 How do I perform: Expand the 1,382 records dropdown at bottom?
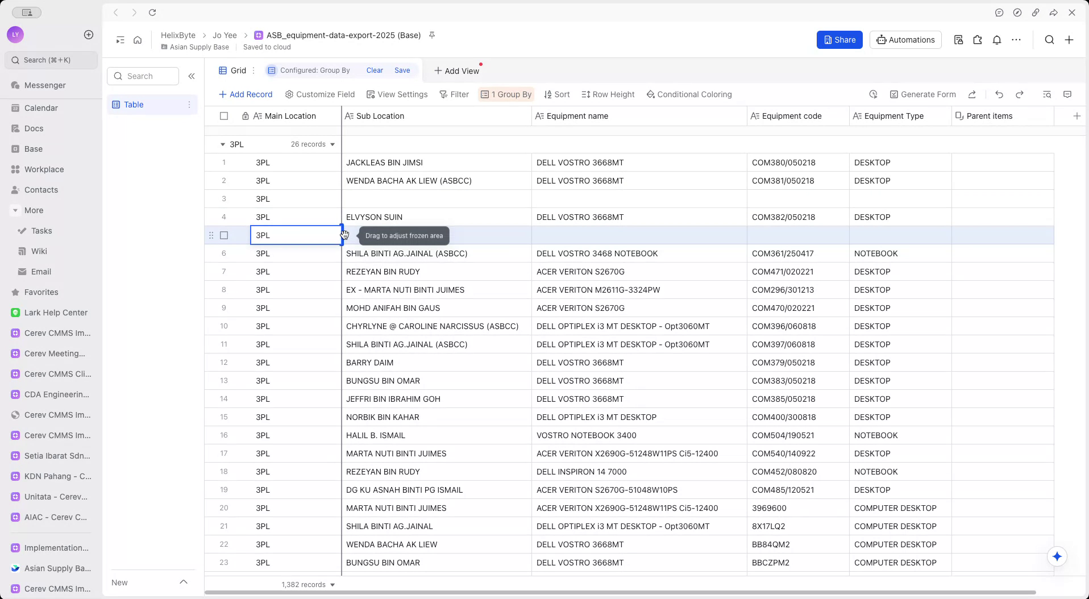(332, 584)
